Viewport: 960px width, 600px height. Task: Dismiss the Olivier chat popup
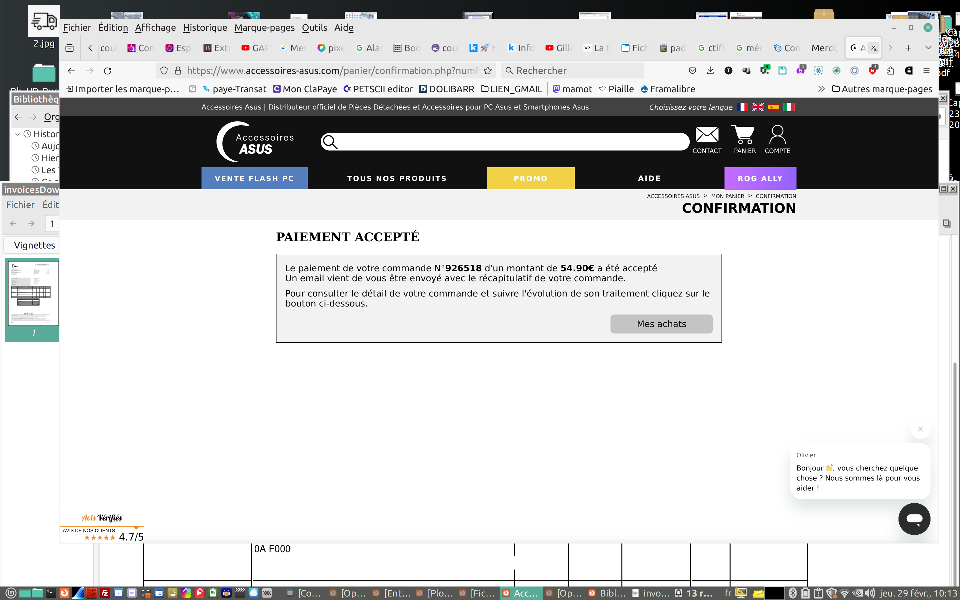[920, 429]
